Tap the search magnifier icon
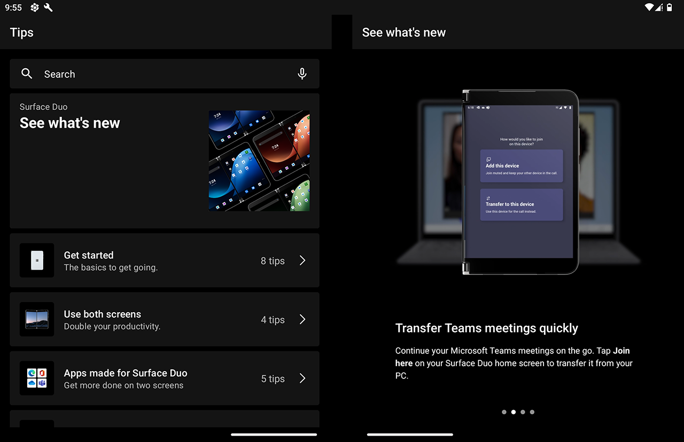This screenshot has width=684, height=442. (x=27, y=74)
